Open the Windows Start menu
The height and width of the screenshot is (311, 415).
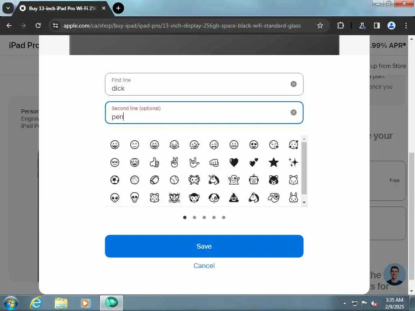(11, 303)
